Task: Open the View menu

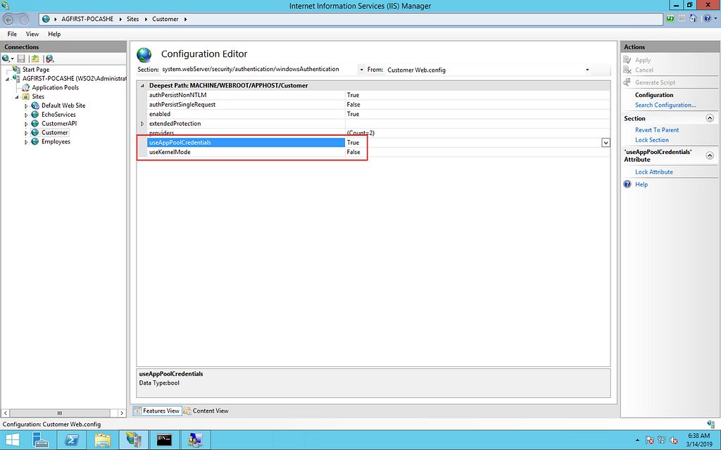Action: (x=32, y=34)
